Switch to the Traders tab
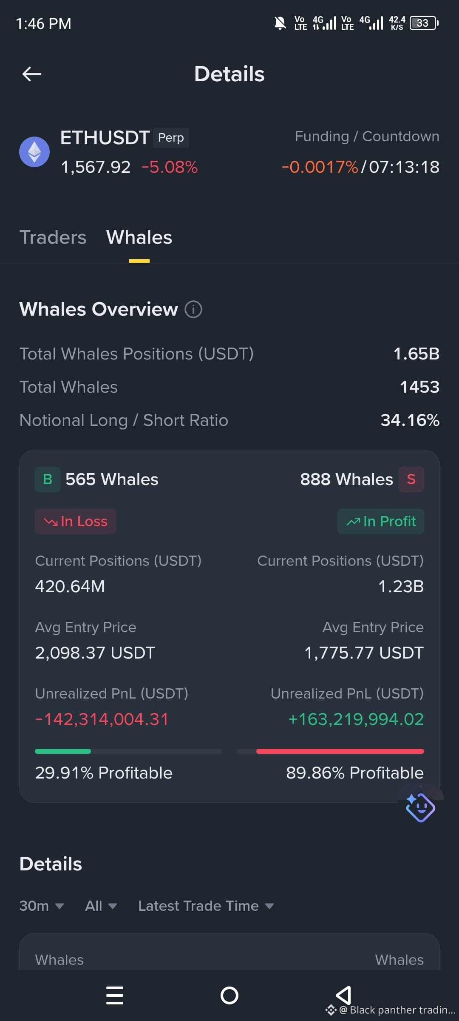 pyautogui.click(x=53, y=237)
